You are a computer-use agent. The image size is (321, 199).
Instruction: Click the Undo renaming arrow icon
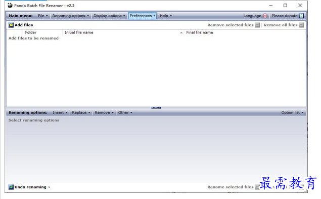point(11,187)
